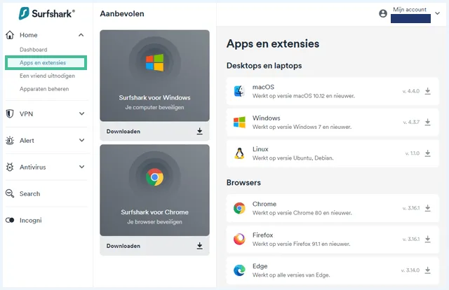Click 'Werkt op versie Firefox 91.1 en nieuwer.' text

tap(301, 244)
